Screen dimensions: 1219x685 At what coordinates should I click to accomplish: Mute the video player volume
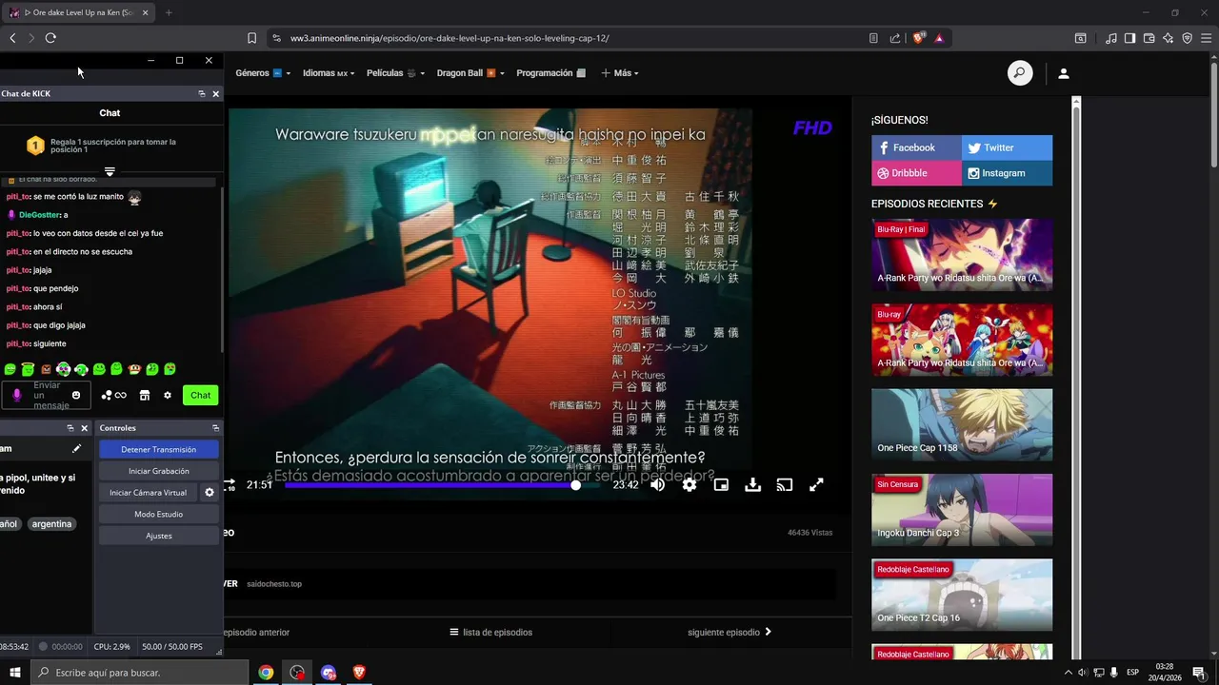(x=657, y=485)
